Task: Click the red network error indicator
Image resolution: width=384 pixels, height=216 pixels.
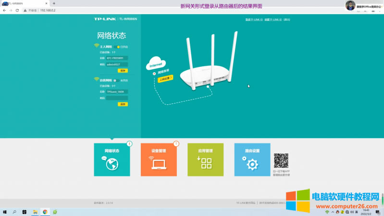Action: [154, 74]
